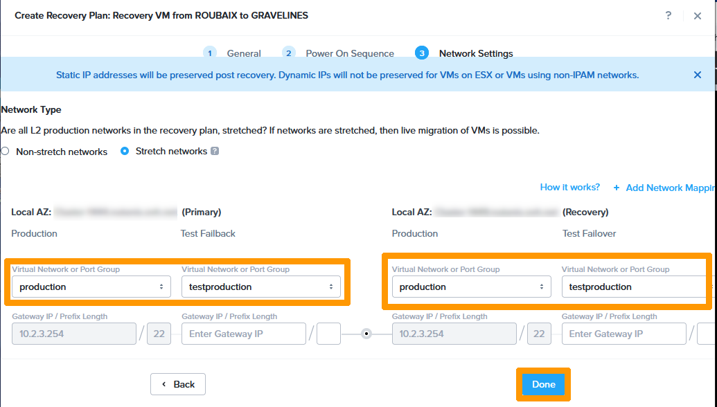The height and width of the screenshot is (407, 717).
Task: Dismiss the static IP info banner
Action: 698,75
